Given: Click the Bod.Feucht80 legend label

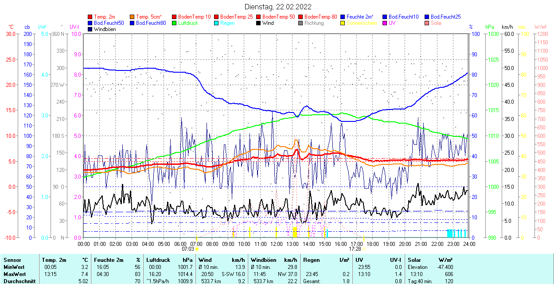Looking at the screenshot, I should pos(151,23).
